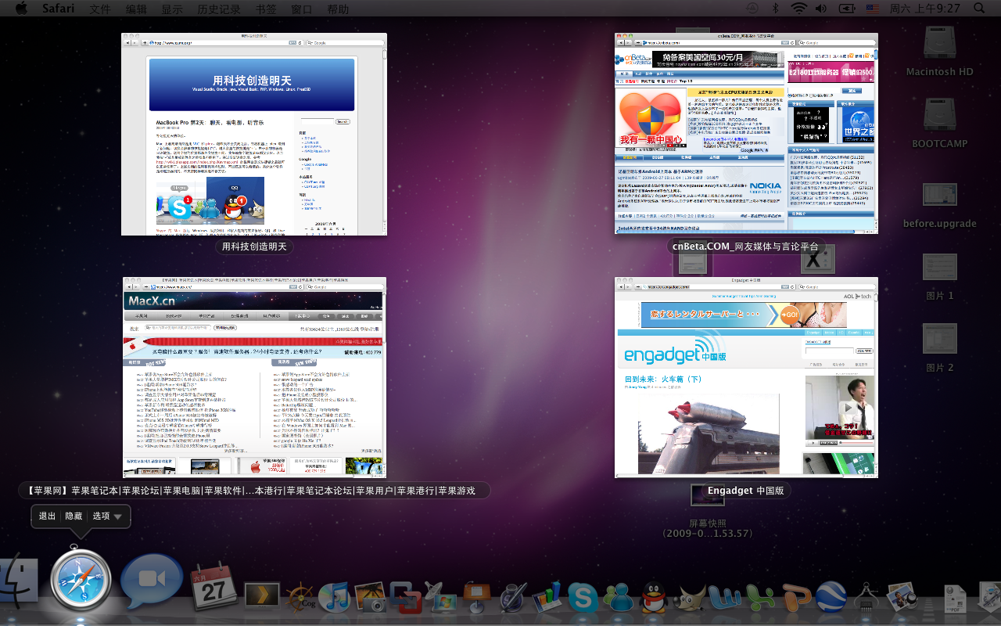Select the MacX.cn window thumbnail

pyautogui.click(x=254, y=377)
